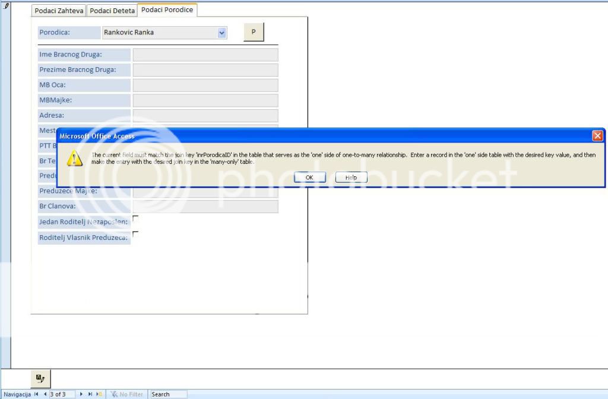Click the Search box in navigation bar
The image size is (608, 399).
point(168,394)
